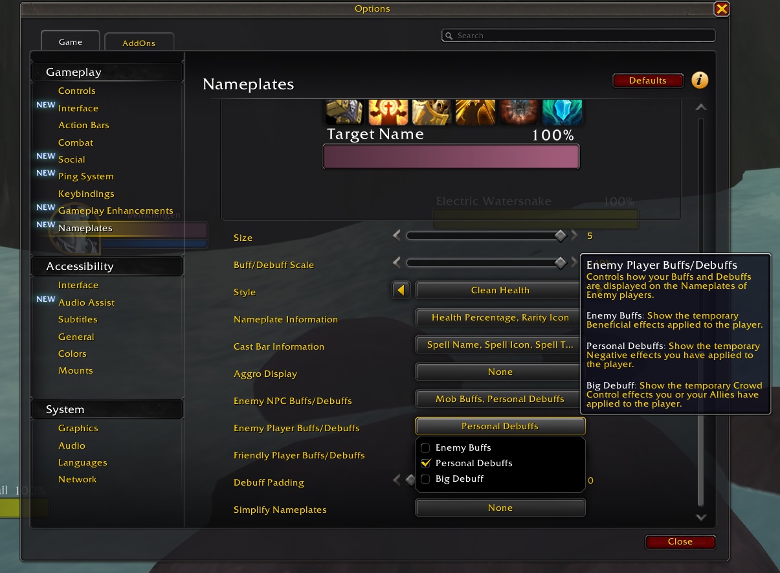This screenshot has height=573, width=780.
Task: Open the Ping System category
Action: tap(85, 176)
